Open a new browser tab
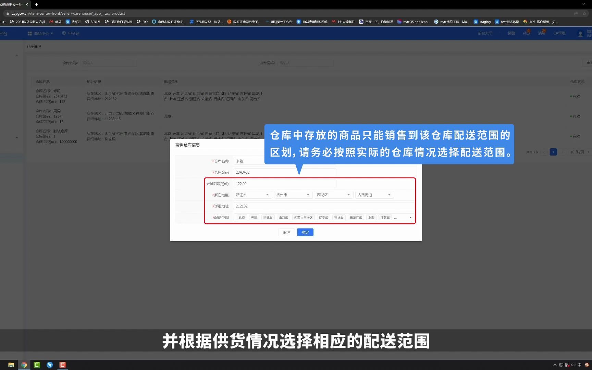 (x=36, y=4)
